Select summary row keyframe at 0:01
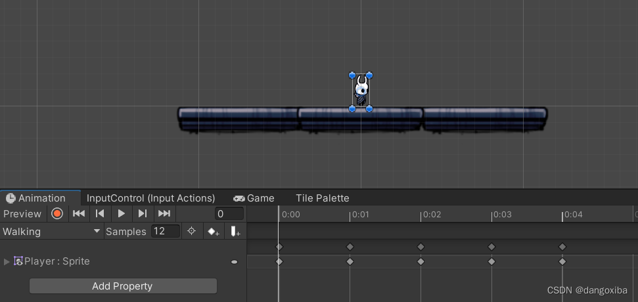This screenshot has height=302, width=638. click(x=350, y=247)
